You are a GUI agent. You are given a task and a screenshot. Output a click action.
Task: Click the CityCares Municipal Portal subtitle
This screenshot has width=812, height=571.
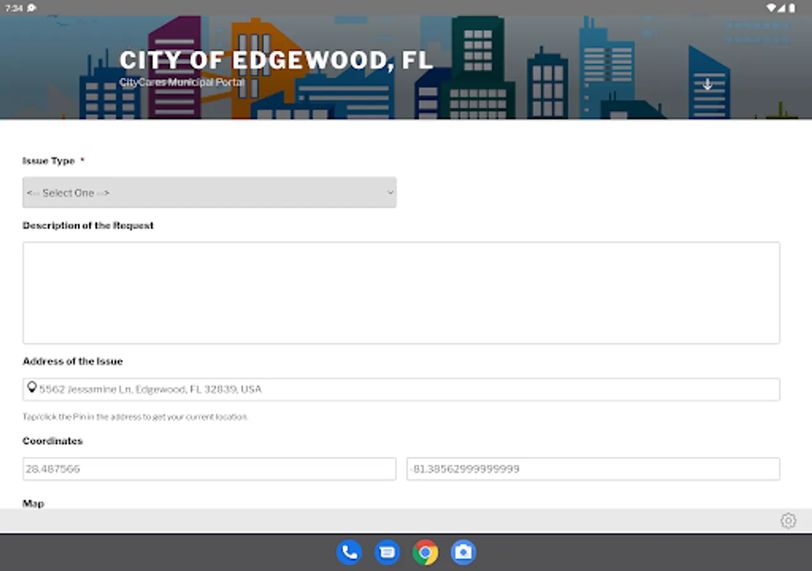point(181,82)
